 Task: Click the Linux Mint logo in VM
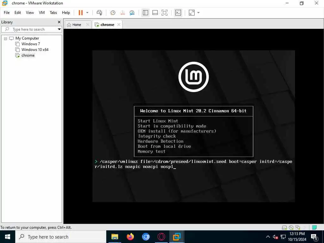(x=194, y=77)
